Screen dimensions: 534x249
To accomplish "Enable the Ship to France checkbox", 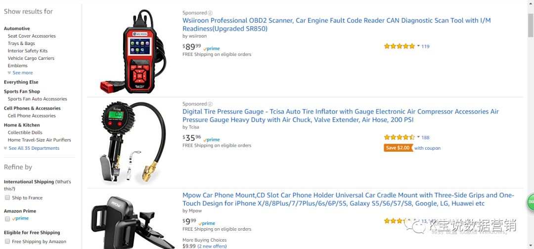I will pyautogui.click(x=7, y=198).
